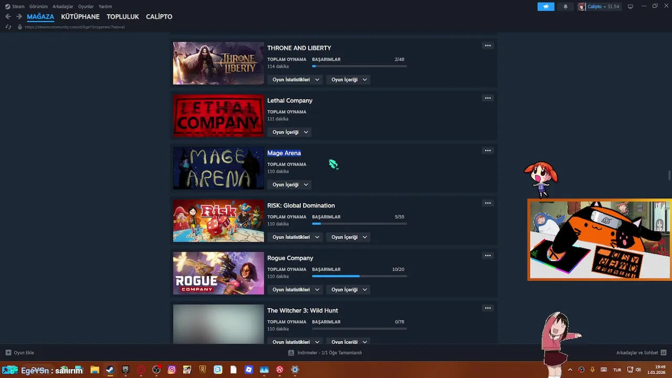Viewport: 672px width, 378px height.
Task: Click RISK: Global Domination achievements progress bar
Action: 359,224
